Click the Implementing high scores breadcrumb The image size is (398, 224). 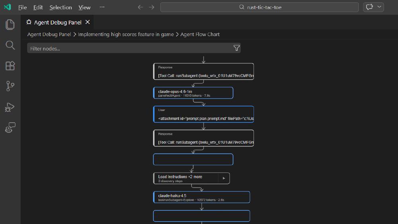[x=126, y=35]
